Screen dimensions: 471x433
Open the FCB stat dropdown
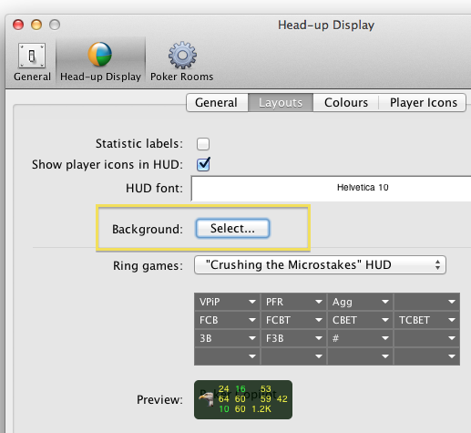227,320
